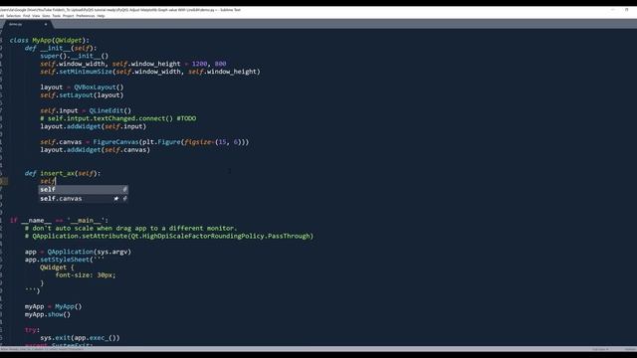Click 'myApp.show()' line
This screenshot has height=358, width=637.
pyautogui.click(x=48, y=314)
